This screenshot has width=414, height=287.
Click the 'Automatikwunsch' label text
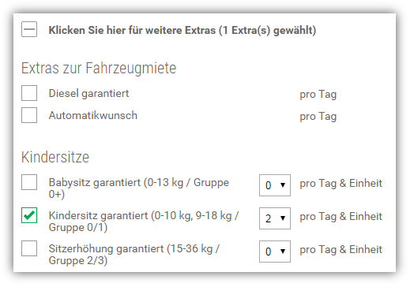93,115
